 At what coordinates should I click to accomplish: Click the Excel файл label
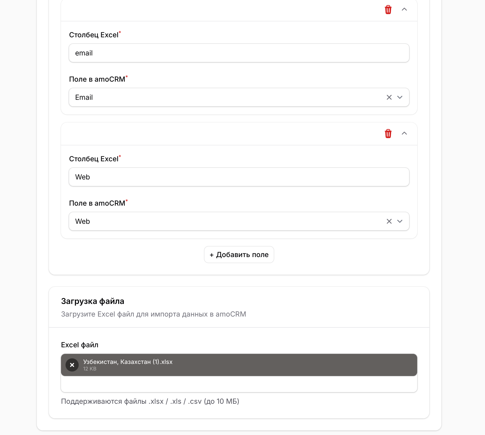coord(80,345)
